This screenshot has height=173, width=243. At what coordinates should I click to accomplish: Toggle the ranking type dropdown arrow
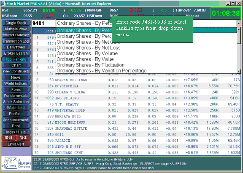click(x=238, y=24)
